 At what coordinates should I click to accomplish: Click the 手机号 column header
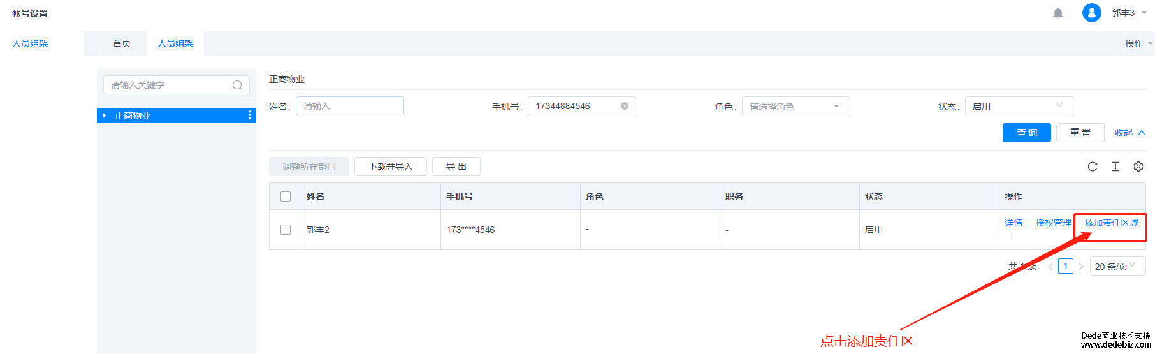(511, 196)
